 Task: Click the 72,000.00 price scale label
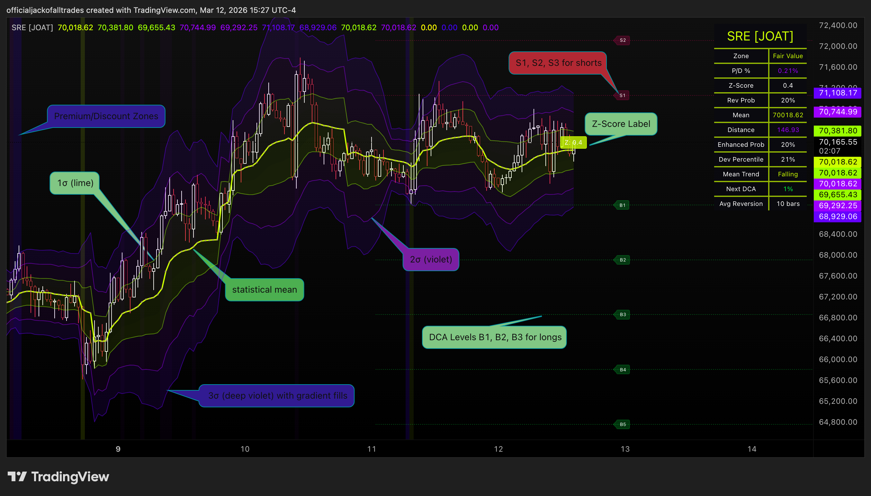click(x=838, y=46)
